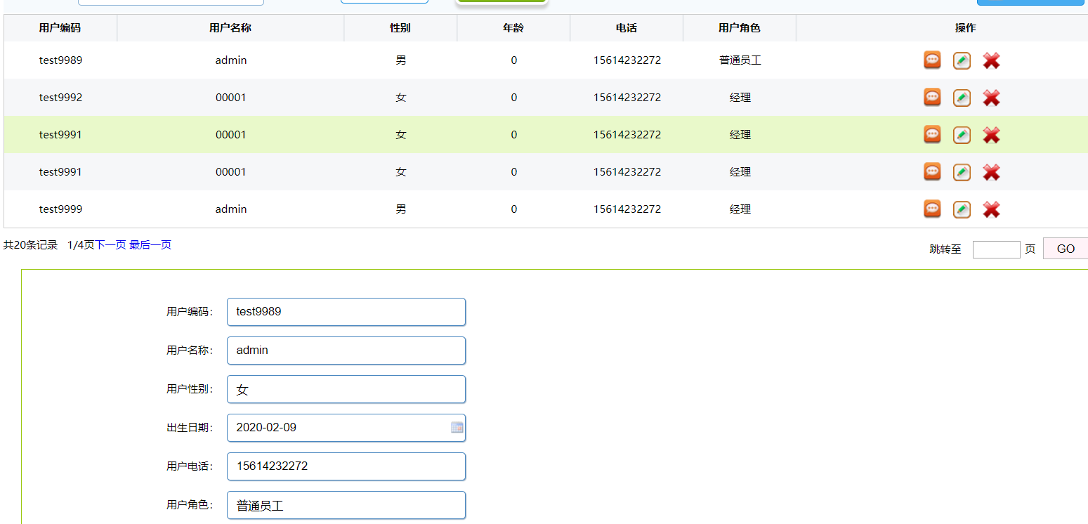The height and width of the screenshot is (524, 1088).
Task: Delete user in highlighted green test9991 row
Action: [x=991, y=136]
